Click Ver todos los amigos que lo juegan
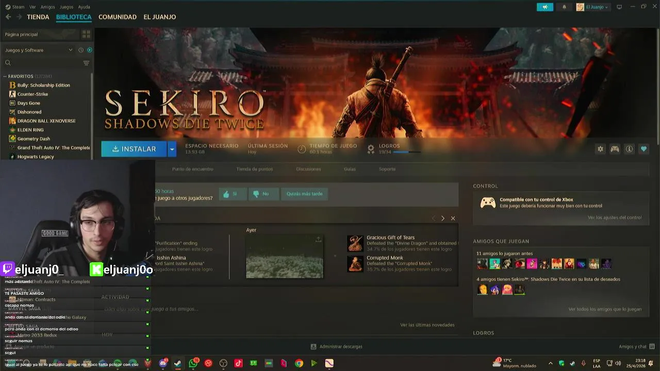The image size is (660, 371). [605, 309]
